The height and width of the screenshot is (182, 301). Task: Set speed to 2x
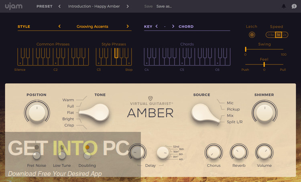click(285, 35)
